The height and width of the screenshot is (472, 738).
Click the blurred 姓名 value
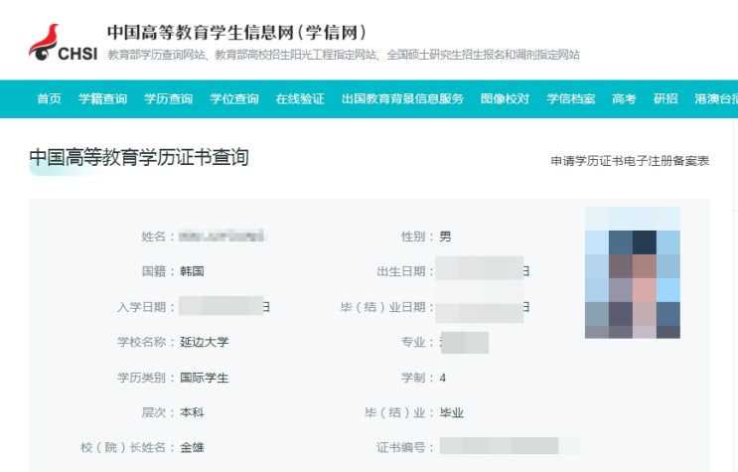click(222, 236)
